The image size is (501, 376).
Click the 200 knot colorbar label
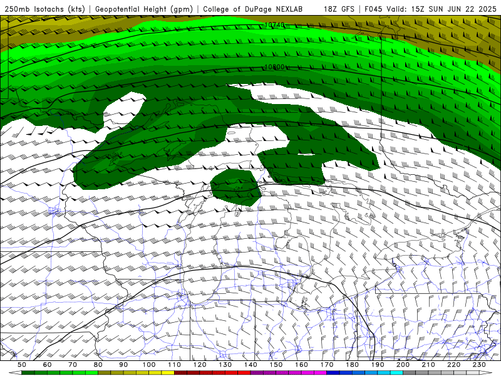(403, 365)
